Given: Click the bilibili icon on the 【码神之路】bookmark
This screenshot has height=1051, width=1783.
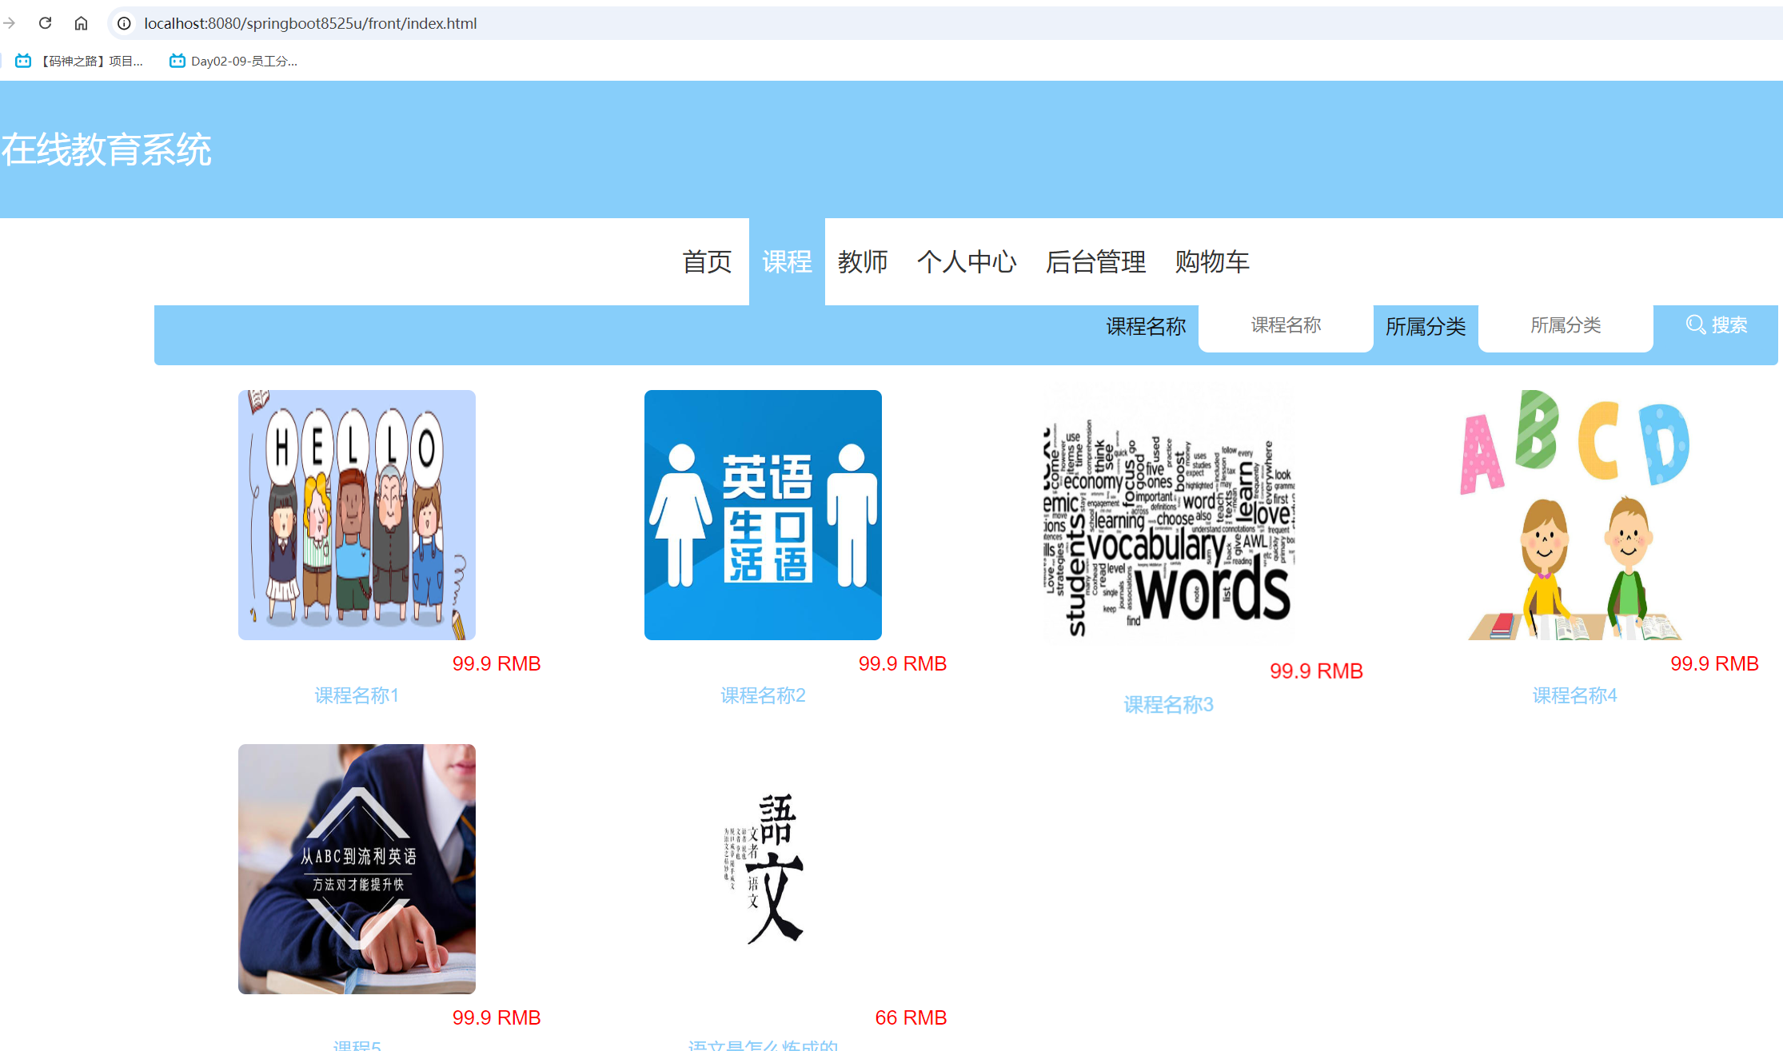Looking at the screenshot, I should tap(22, 60).
